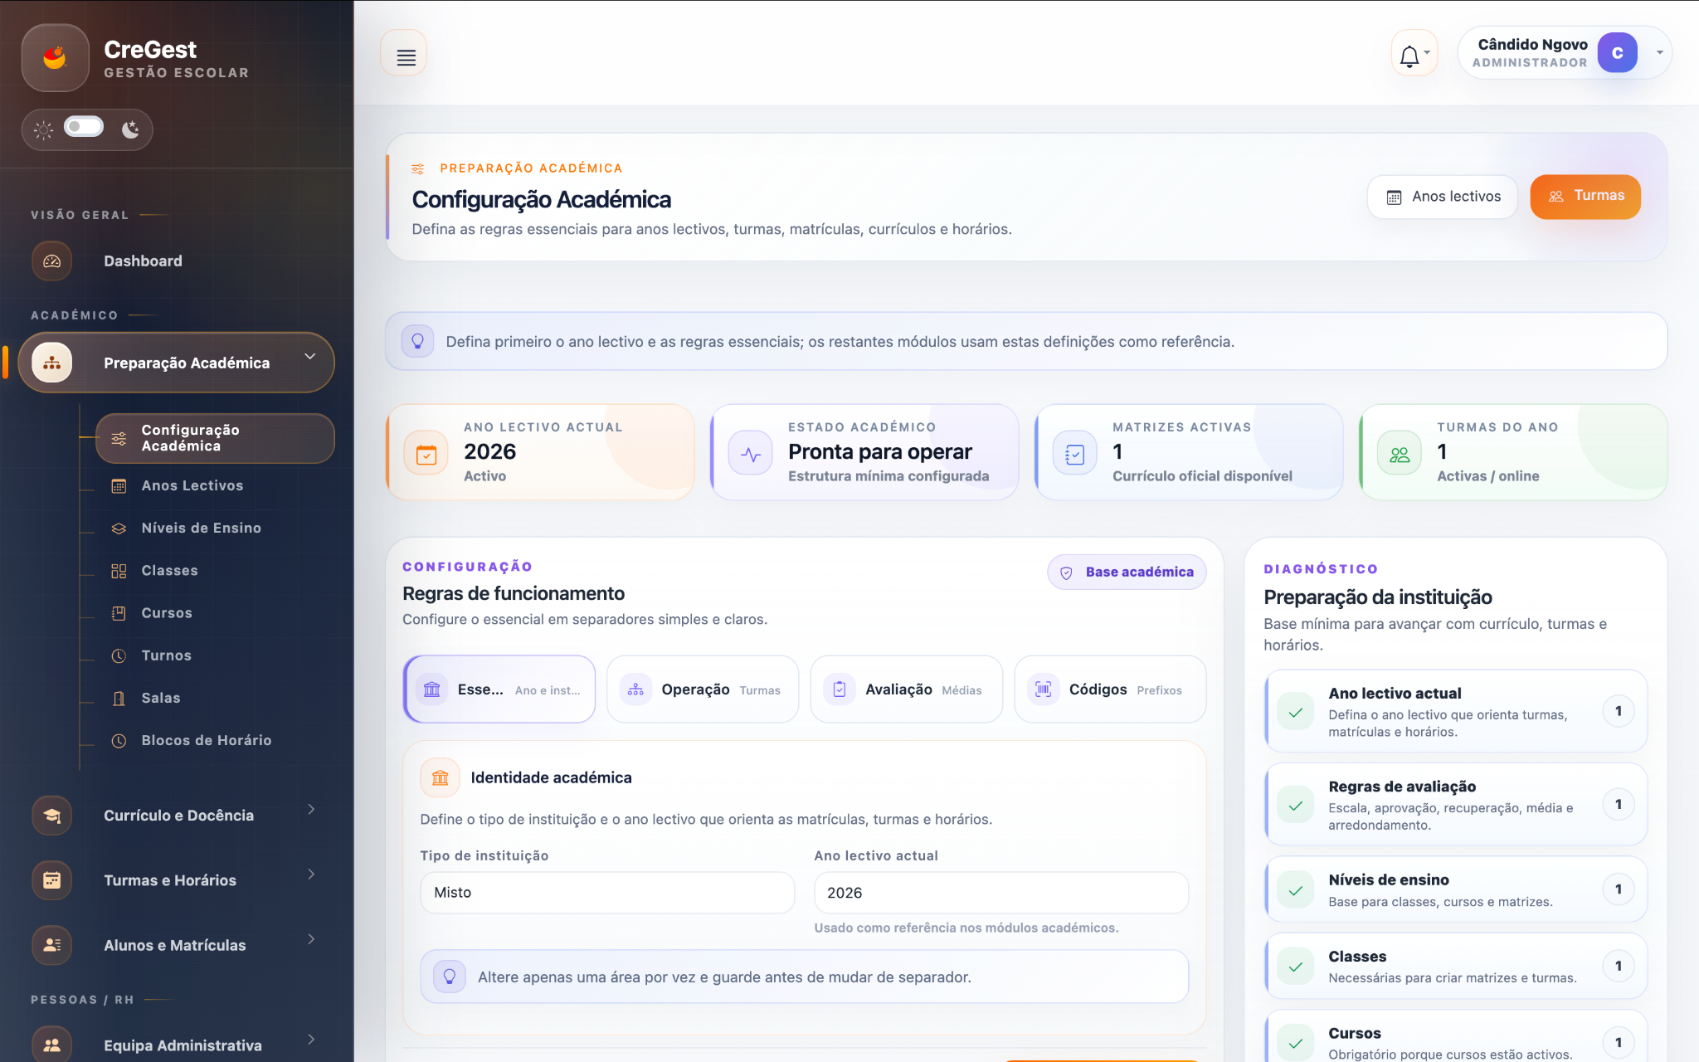
Task: Expand the Alunos e Matrículas chevron
Action: pos(311,938)
